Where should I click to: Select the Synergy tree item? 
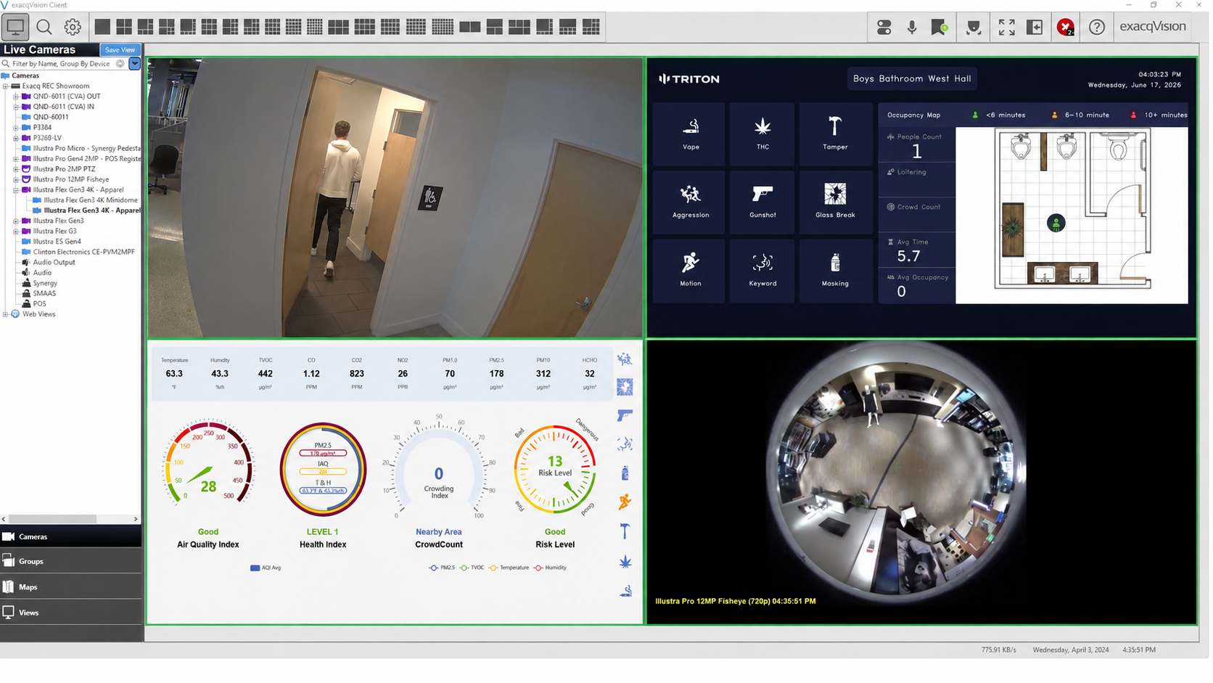point(45,283)
